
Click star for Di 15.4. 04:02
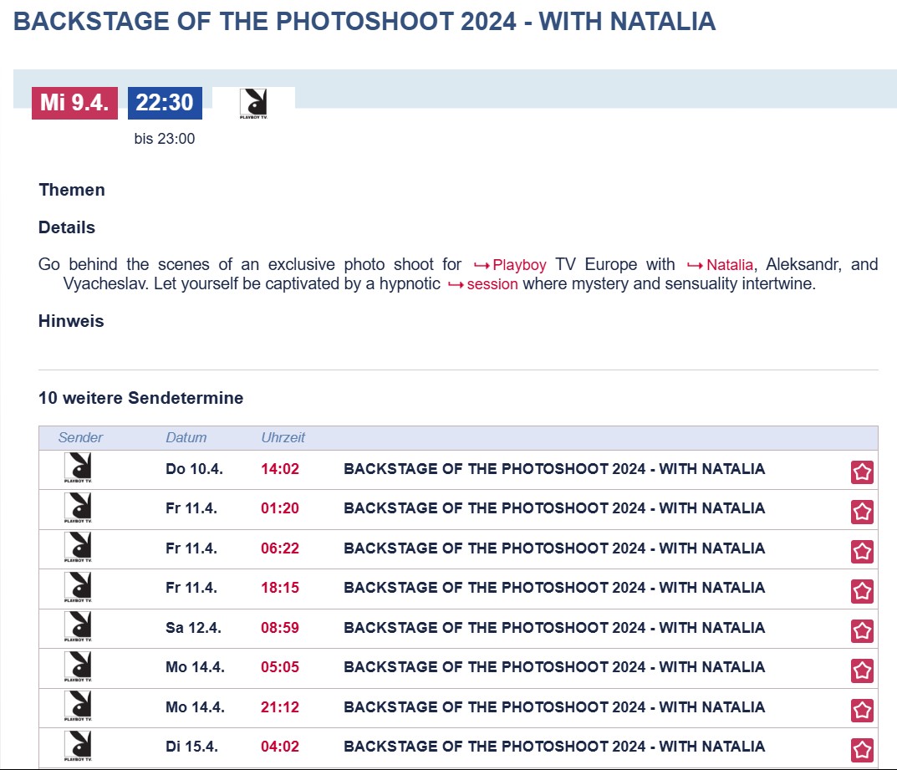click(862, 750)
